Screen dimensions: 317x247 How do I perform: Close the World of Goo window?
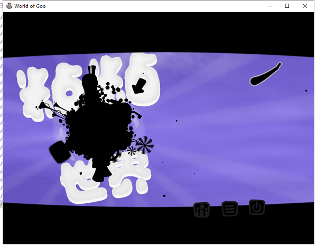tap(305, 6)
